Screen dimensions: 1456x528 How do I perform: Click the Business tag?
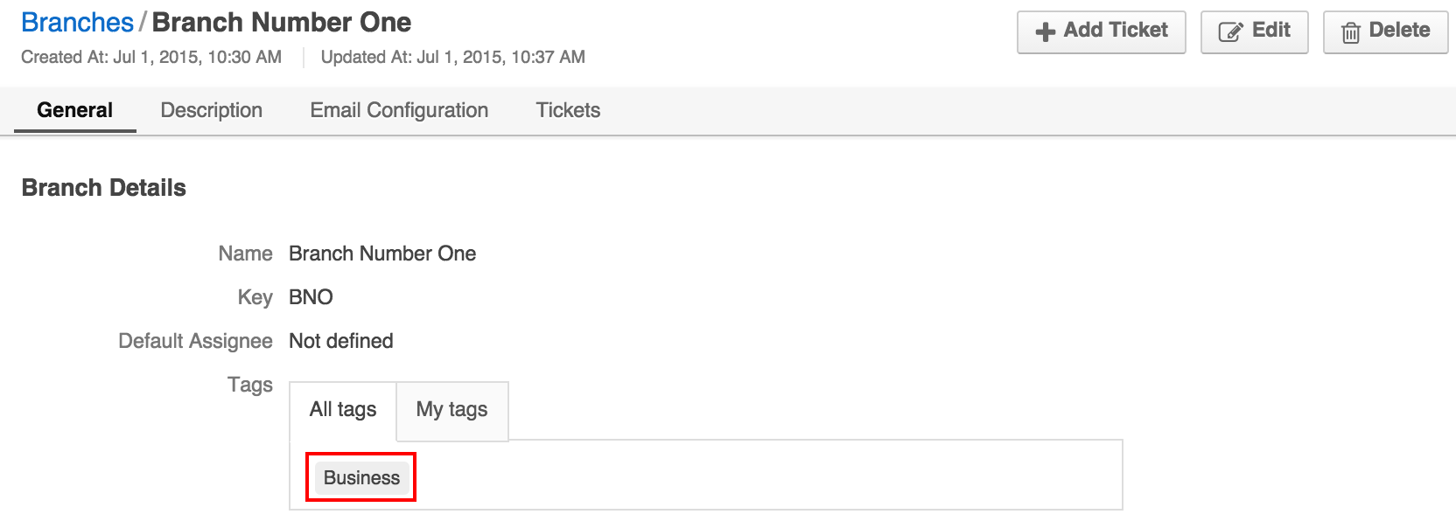click(361, 477)
